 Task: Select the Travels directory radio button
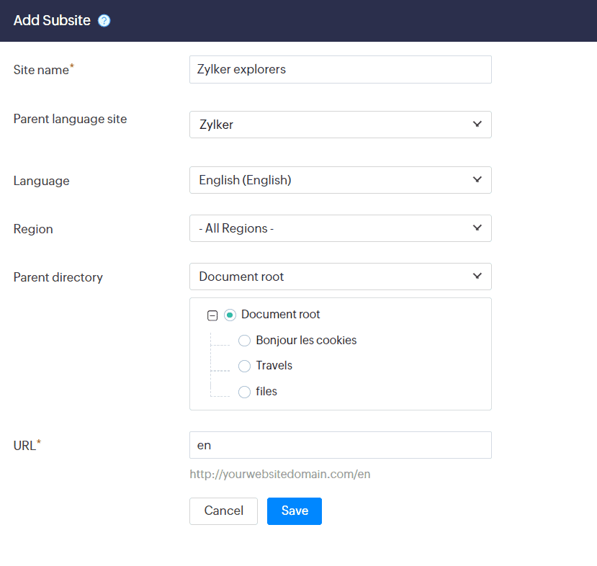244,366
